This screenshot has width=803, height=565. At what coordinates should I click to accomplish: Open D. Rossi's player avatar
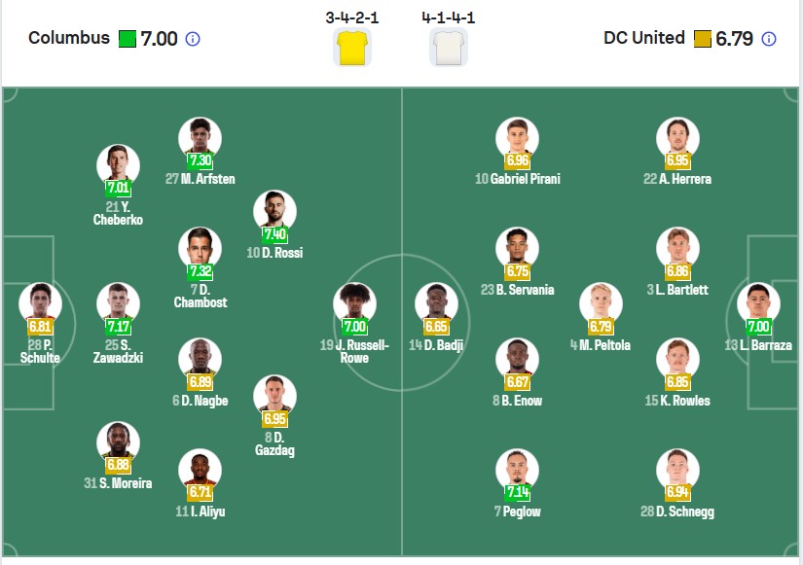(x=275, y=211)
